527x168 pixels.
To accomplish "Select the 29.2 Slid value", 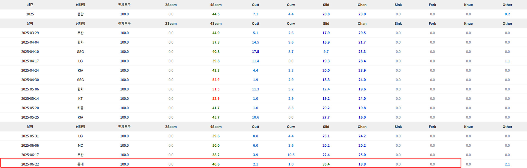I will pos(326,108).
